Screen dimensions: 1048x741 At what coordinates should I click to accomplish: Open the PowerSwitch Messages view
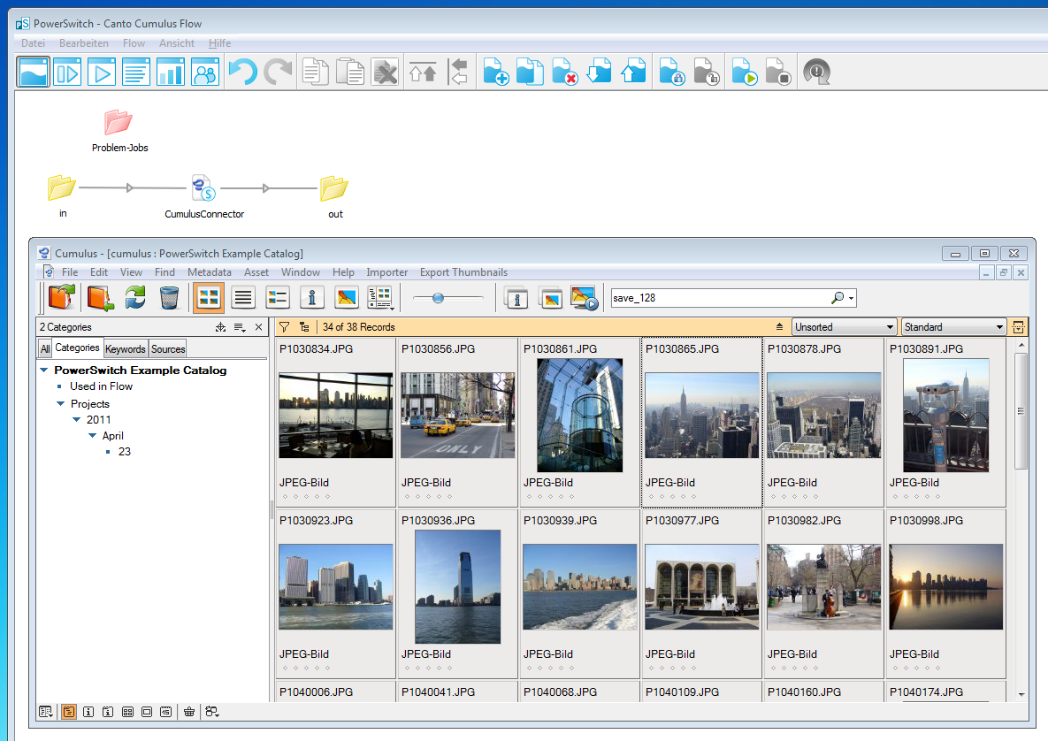pyautogui.click(x=135, y=73)
